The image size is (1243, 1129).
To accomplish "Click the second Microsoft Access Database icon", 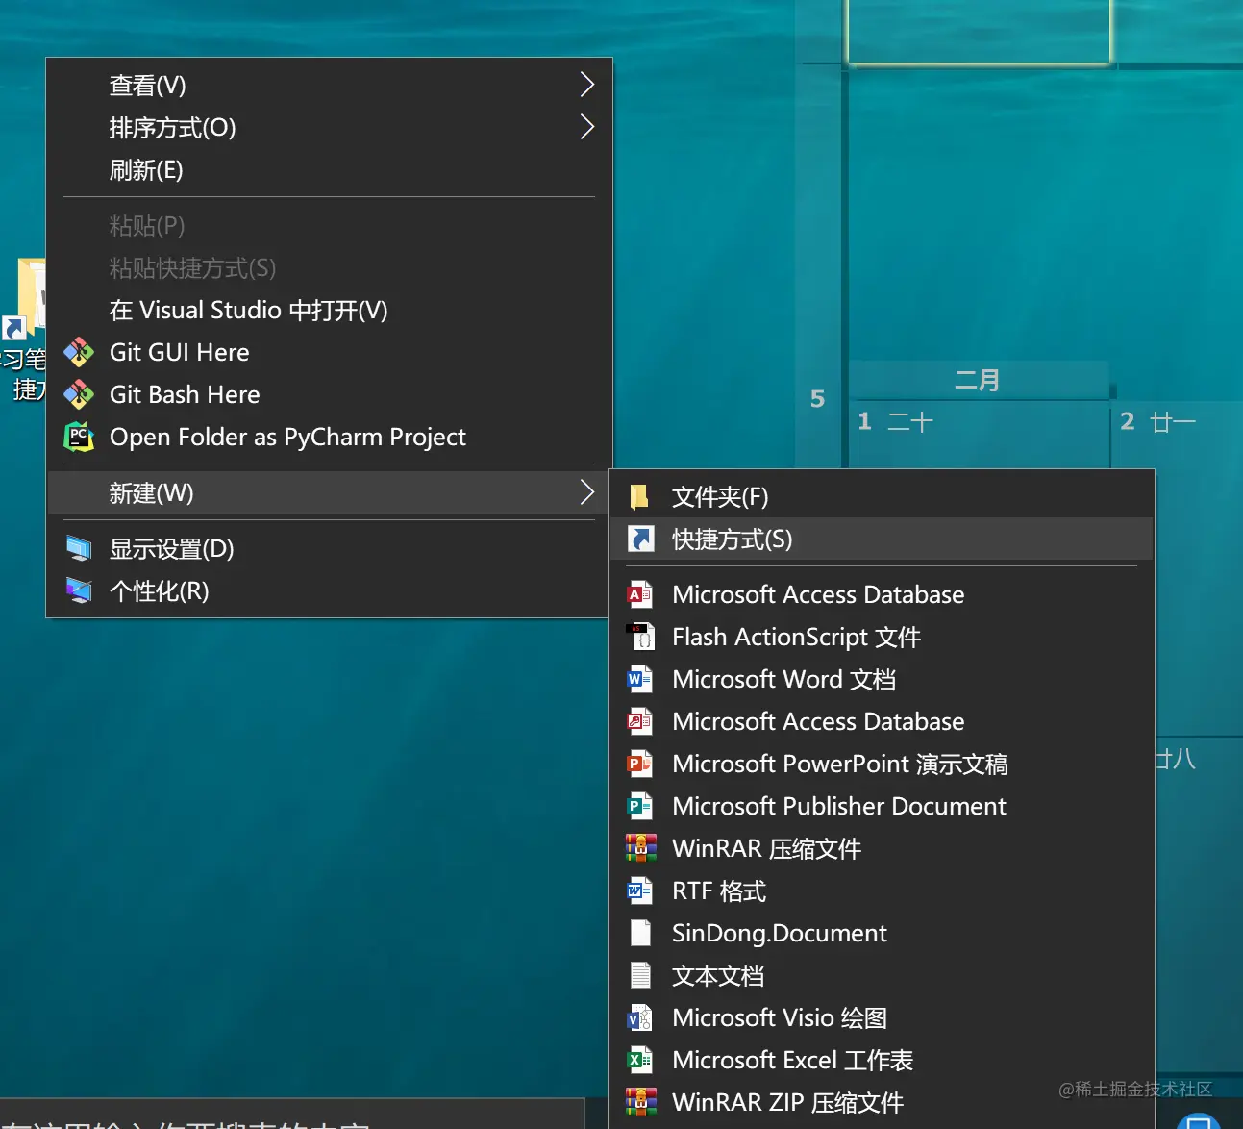I will 640,721.
